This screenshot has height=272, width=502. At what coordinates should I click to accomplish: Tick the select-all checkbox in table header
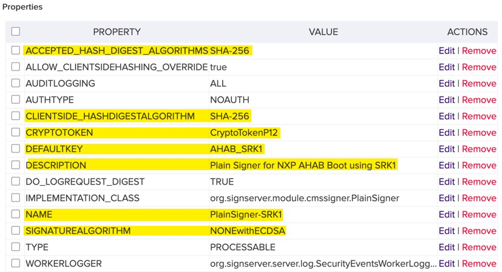16,32
